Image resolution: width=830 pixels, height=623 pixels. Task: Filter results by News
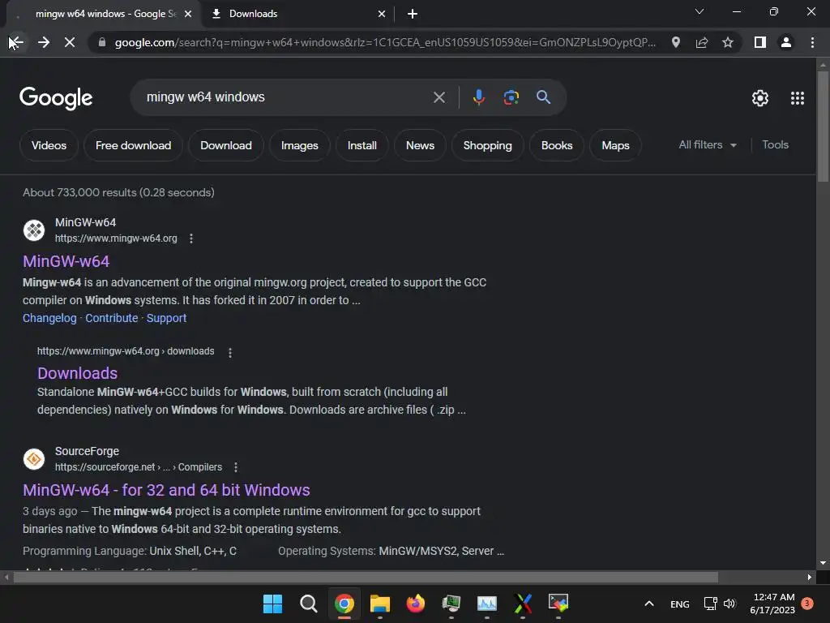point(421,145)
